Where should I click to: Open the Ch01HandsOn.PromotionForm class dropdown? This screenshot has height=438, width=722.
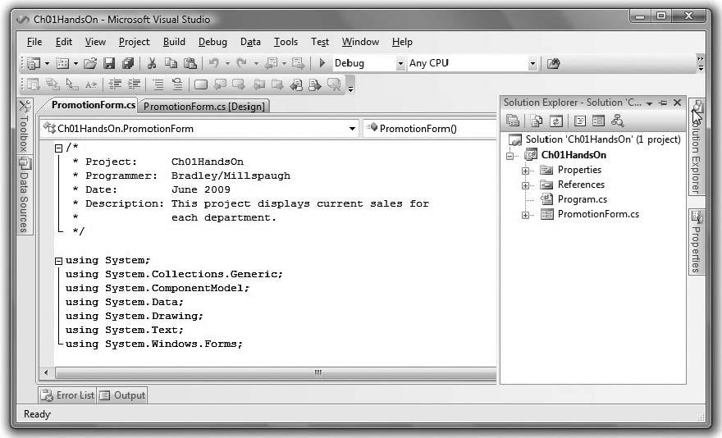tap(352, 129)
